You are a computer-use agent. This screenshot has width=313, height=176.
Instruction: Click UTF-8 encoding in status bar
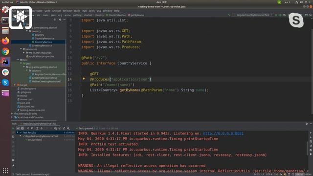click(269, 175)
